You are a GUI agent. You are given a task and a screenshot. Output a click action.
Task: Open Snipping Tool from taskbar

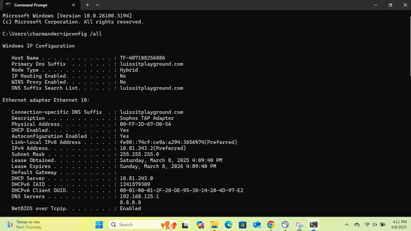tap(299, 225)
